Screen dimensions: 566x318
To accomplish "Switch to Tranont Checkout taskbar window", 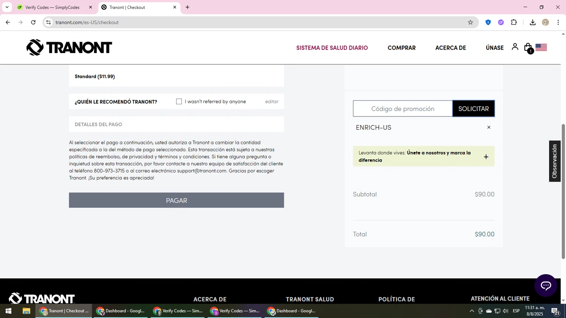I will click(x=64, y=311).
